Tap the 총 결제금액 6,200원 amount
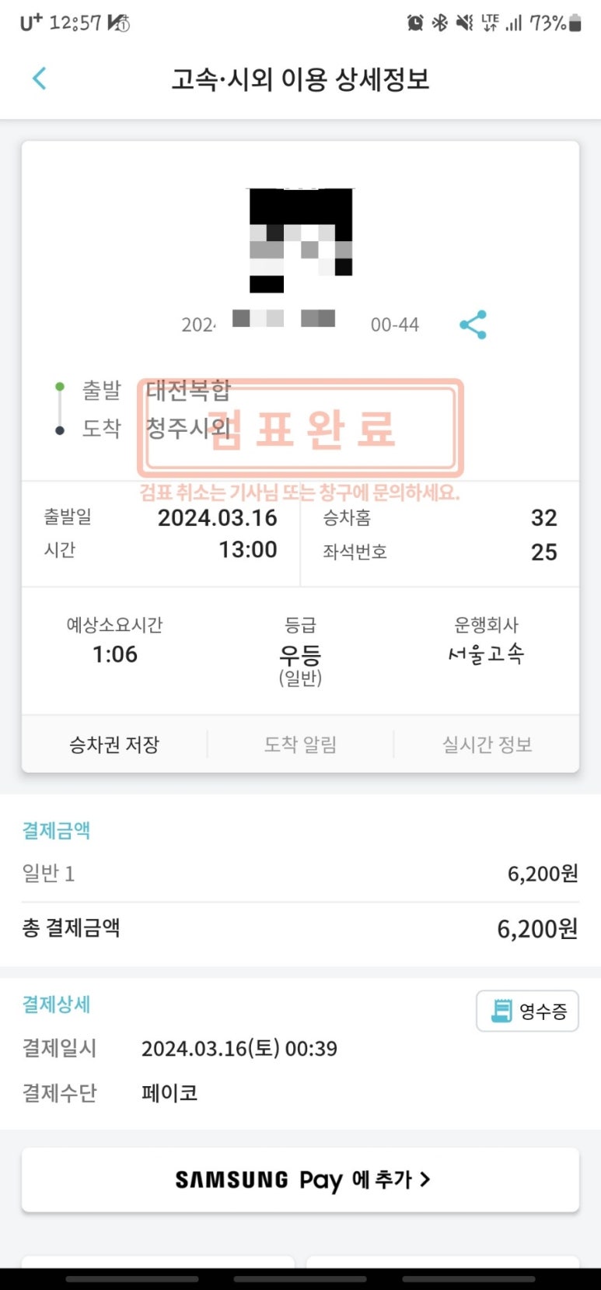The width and height of the screenshot is (601, 1290). tap(536, 928)
